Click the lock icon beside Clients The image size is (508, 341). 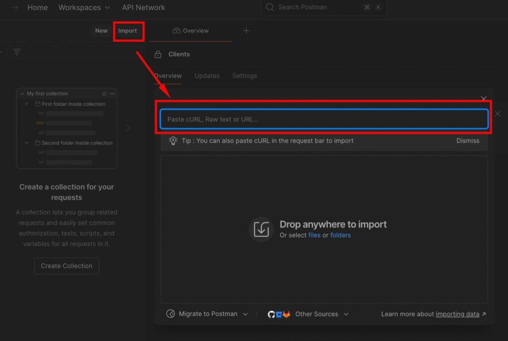(158, 55)
